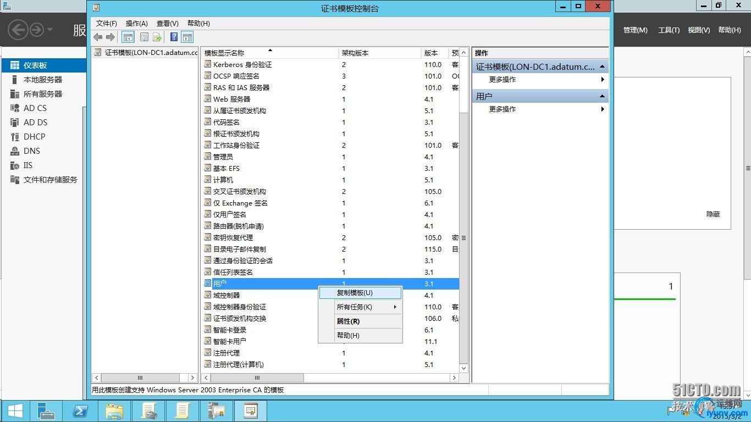Expand 更多操作 under the 证书模板 heading

click(x=540, y=80)
